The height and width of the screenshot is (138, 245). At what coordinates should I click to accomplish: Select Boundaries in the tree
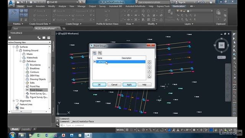click(x=35, y=65)
